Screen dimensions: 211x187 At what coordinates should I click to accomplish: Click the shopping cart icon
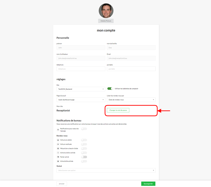point(58,157)
